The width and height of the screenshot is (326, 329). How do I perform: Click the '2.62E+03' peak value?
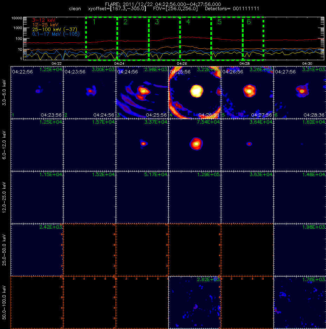point(208,280)
